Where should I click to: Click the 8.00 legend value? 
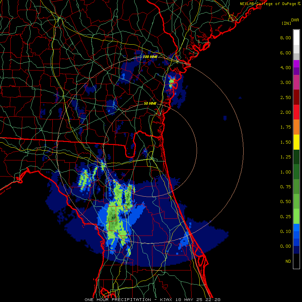286,38
